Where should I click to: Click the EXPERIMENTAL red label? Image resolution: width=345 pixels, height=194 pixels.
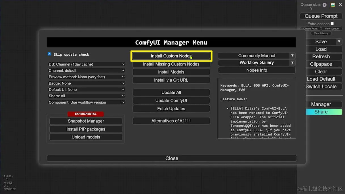(x=86, y=114)
